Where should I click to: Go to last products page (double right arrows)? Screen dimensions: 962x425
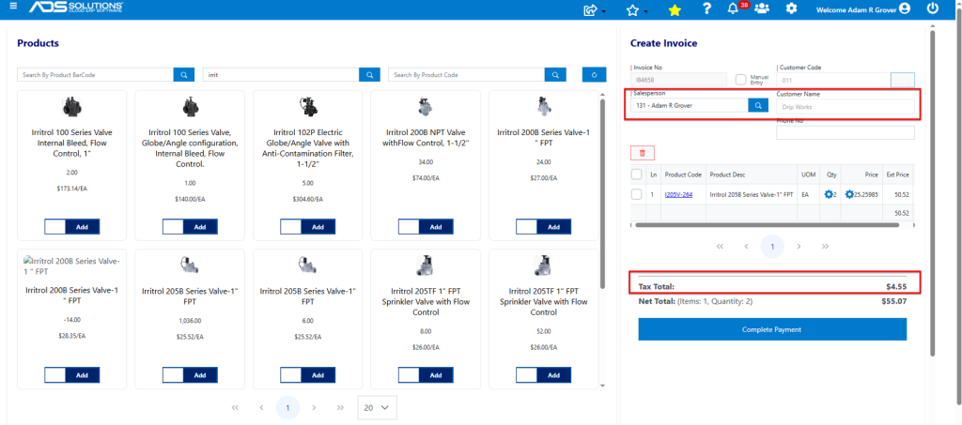click(x=340, y=407)
